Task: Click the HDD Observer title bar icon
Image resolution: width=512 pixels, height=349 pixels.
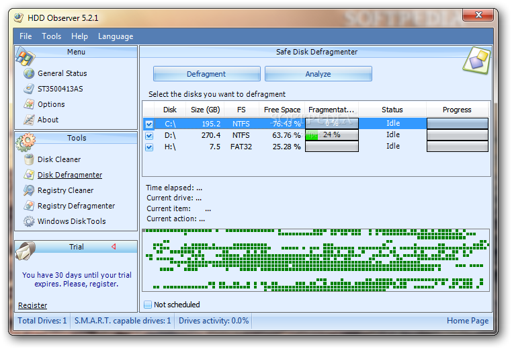Action: click(x=19, y=17)
